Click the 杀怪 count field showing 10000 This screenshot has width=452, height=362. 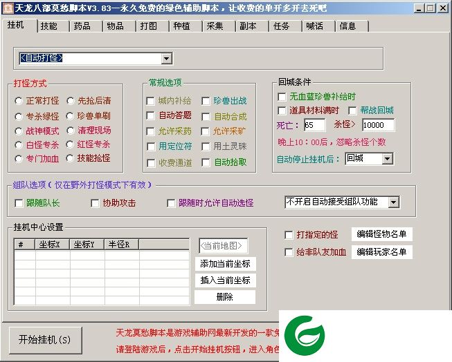[x=378, y=125]
